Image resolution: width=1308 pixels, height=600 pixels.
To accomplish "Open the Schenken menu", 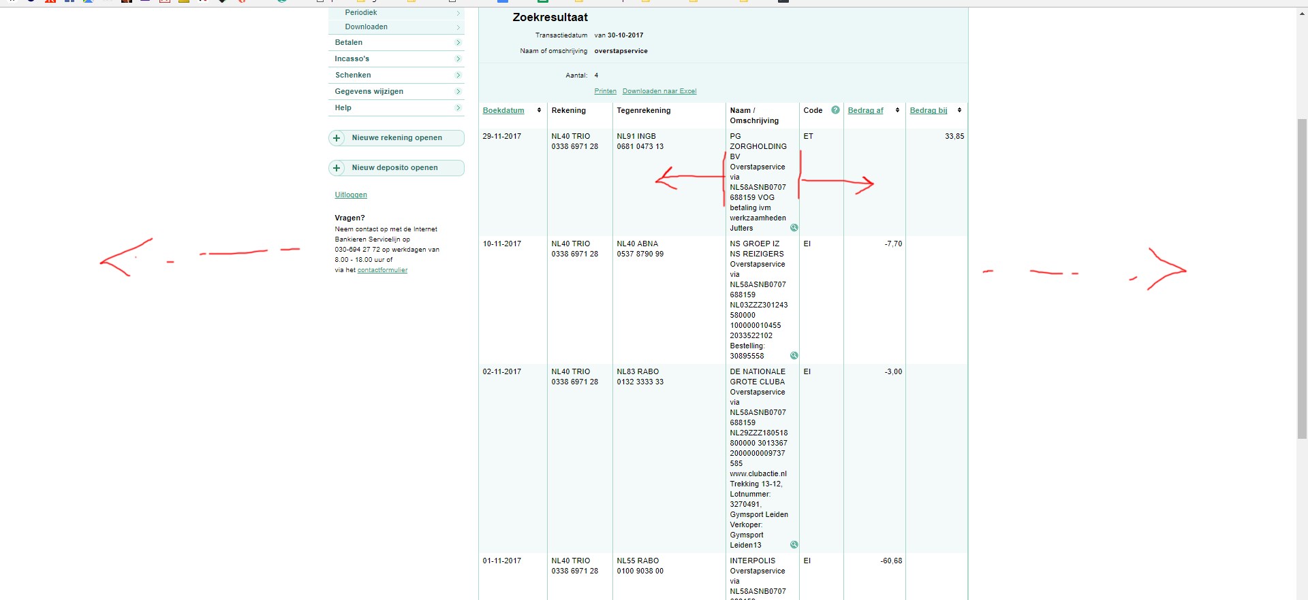I will (x=353, y=75).
